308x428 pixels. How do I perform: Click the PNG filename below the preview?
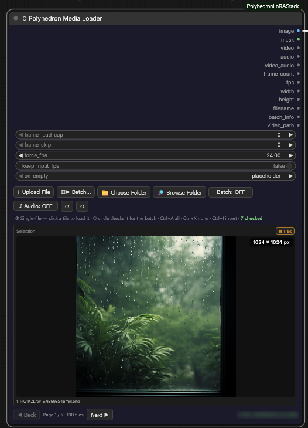point(48,401)
